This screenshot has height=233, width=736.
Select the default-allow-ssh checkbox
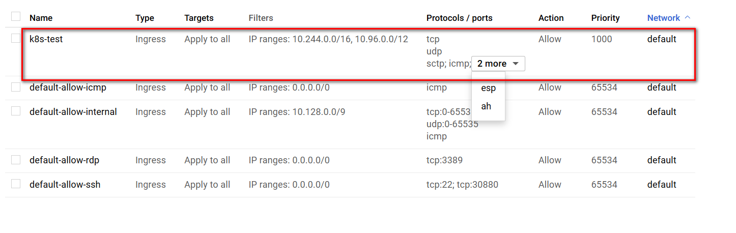coord(16,184)
